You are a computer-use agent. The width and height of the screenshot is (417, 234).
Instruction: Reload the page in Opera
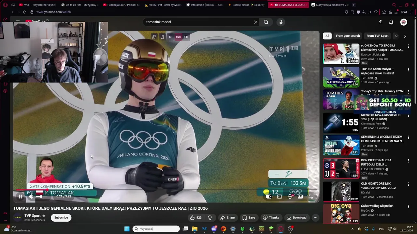(24, 12)
